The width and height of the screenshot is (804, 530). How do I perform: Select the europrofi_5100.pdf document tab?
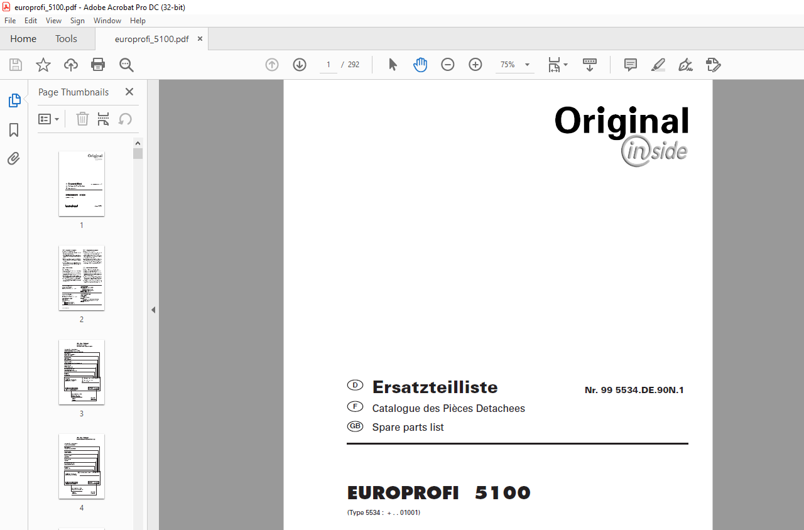click(151, 39)
